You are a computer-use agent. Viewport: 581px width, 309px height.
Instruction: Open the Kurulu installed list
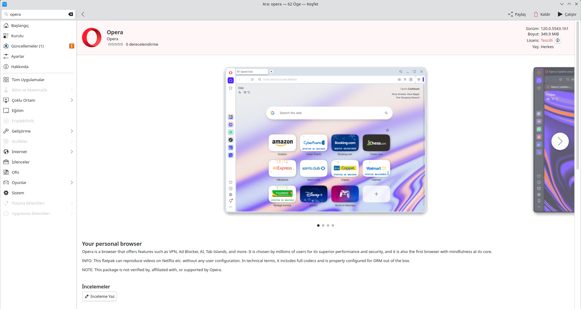(x=38, y=36)
